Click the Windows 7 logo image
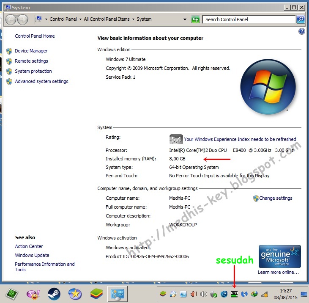 pyautogui.click(x=268, y=87)
